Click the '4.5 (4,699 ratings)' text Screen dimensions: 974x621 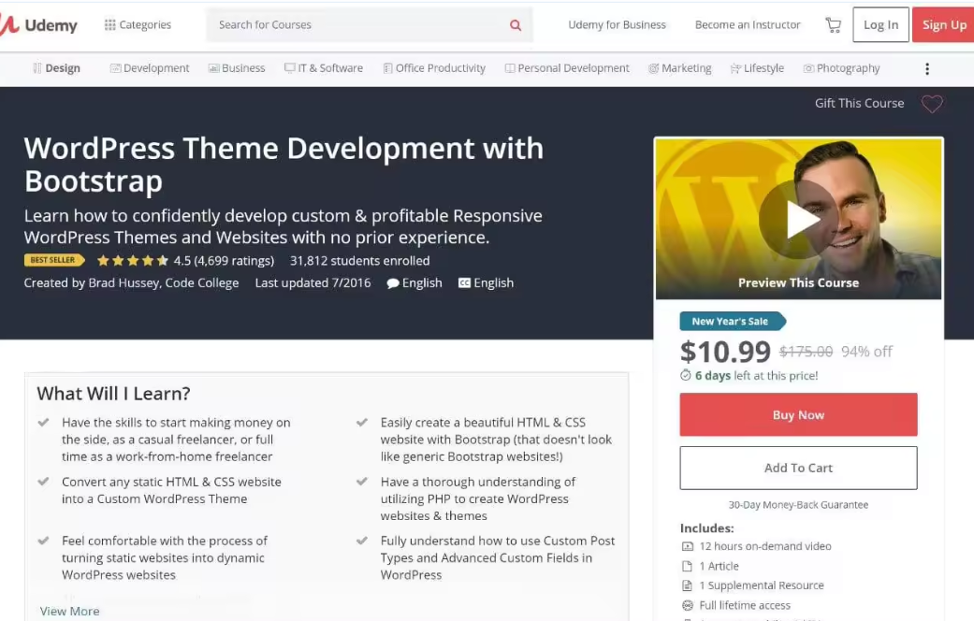(x=224, y=261)
